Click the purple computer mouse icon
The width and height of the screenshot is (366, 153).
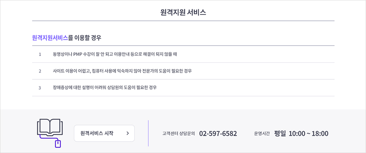coord(58,144)
